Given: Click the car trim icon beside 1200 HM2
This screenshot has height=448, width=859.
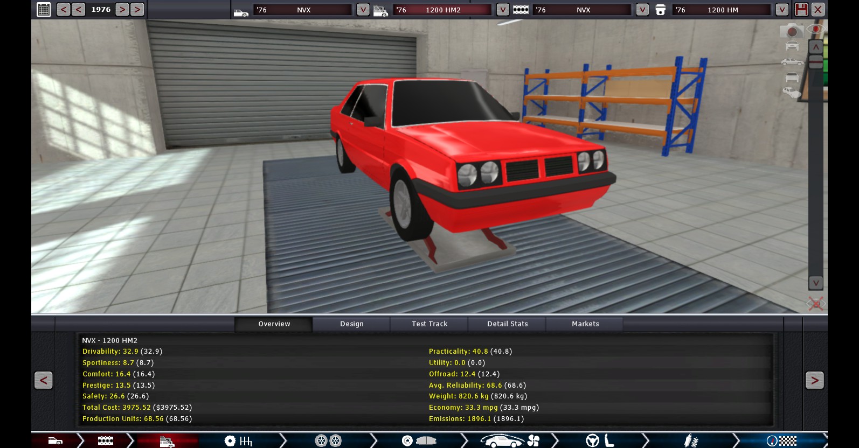Looking at the screenshot, I should click(380, 11).
